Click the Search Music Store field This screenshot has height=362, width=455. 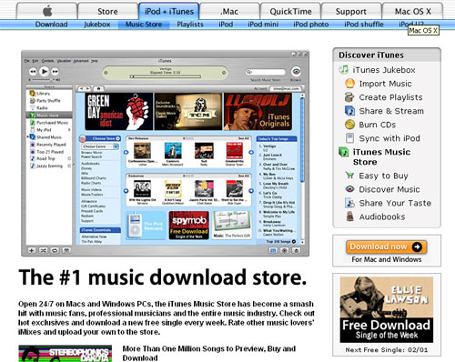[x=266, y=72]
